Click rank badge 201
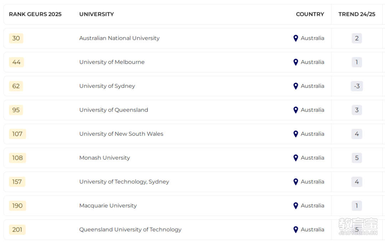385x243 pixels. [x=17, y=229]
